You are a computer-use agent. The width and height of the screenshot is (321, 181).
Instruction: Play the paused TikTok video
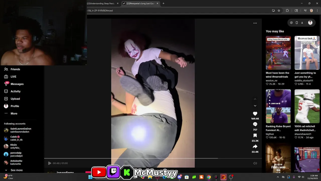click(50, 163)
